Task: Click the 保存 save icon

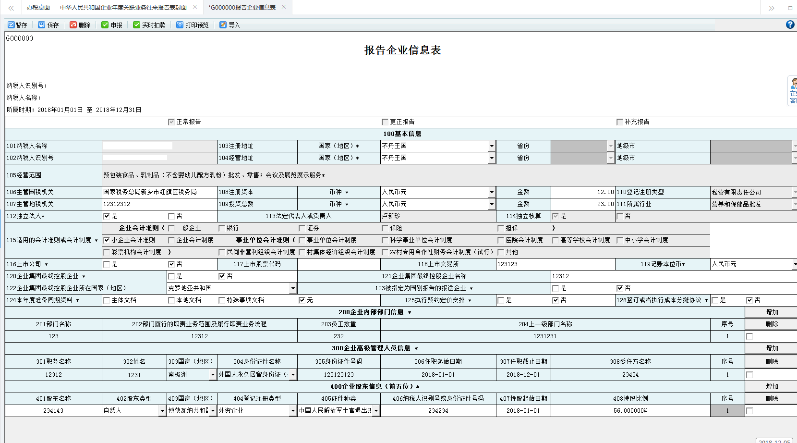Action: coord(48,25)
